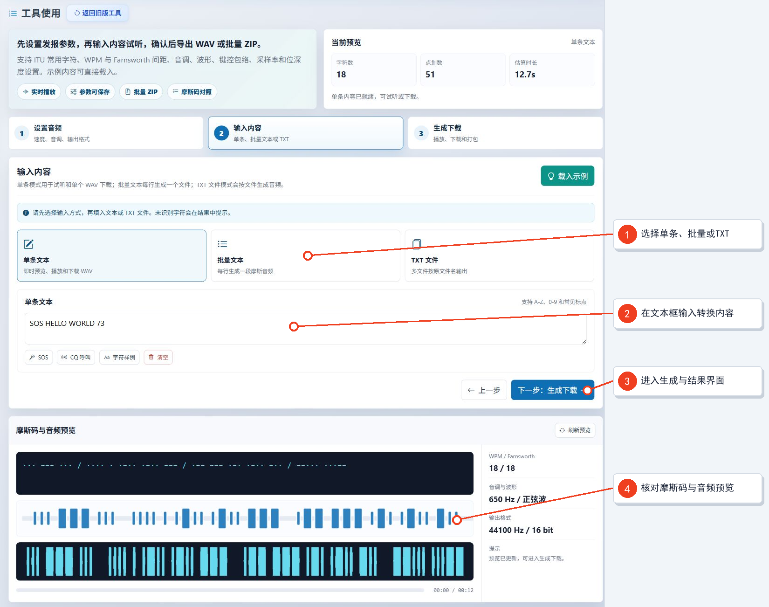Click the 批量 ZIP chip

[141, 92]
